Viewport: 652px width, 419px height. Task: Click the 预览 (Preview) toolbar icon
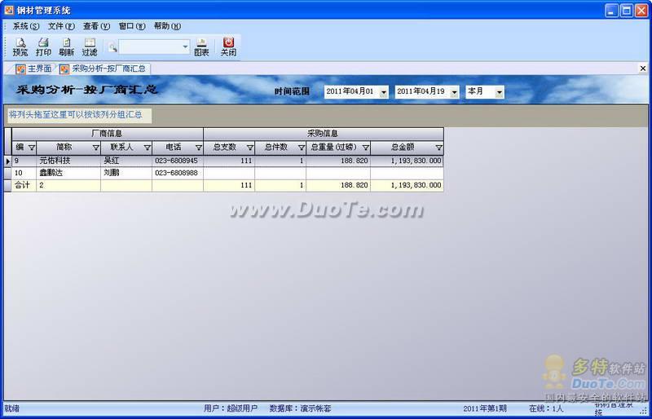[20, 46]
